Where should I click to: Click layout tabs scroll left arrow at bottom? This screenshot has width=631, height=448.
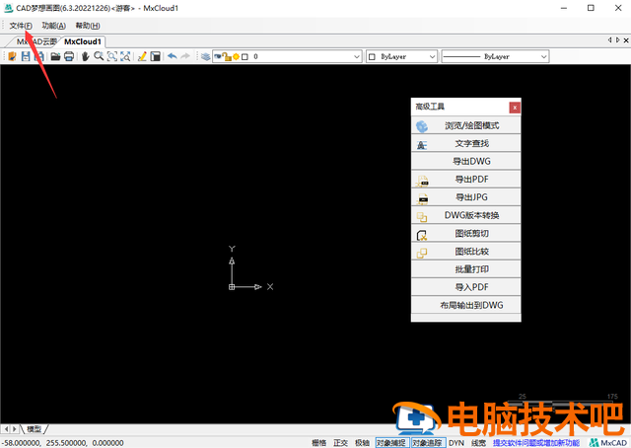6,429
